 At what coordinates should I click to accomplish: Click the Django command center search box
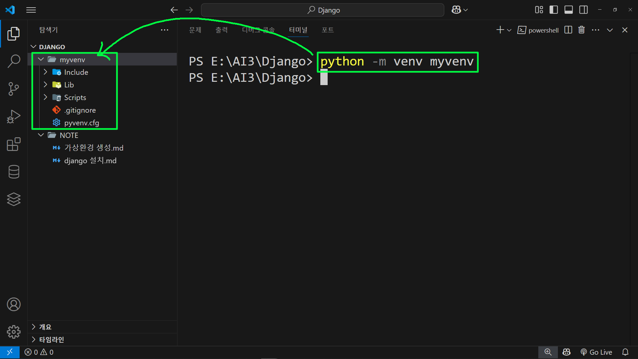[x=322, y=10]
